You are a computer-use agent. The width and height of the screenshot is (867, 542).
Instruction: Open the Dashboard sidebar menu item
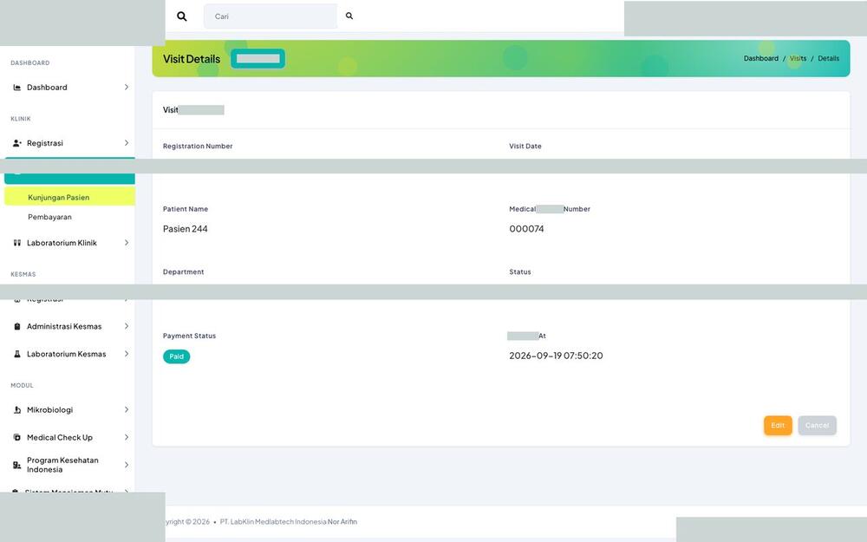pos(69,88)
